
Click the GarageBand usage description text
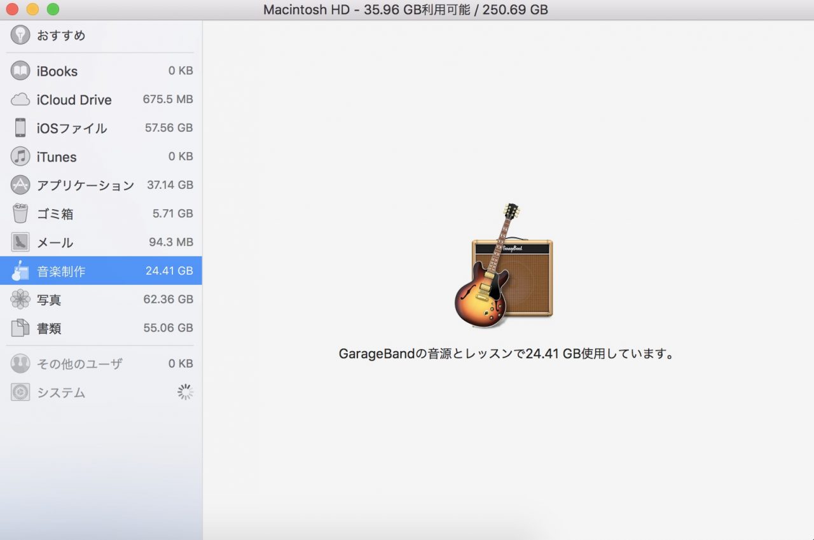click(x=506, y=354)
